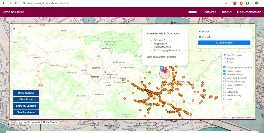Zoom in on the map
264x133 pixels.
coord(14,29)
